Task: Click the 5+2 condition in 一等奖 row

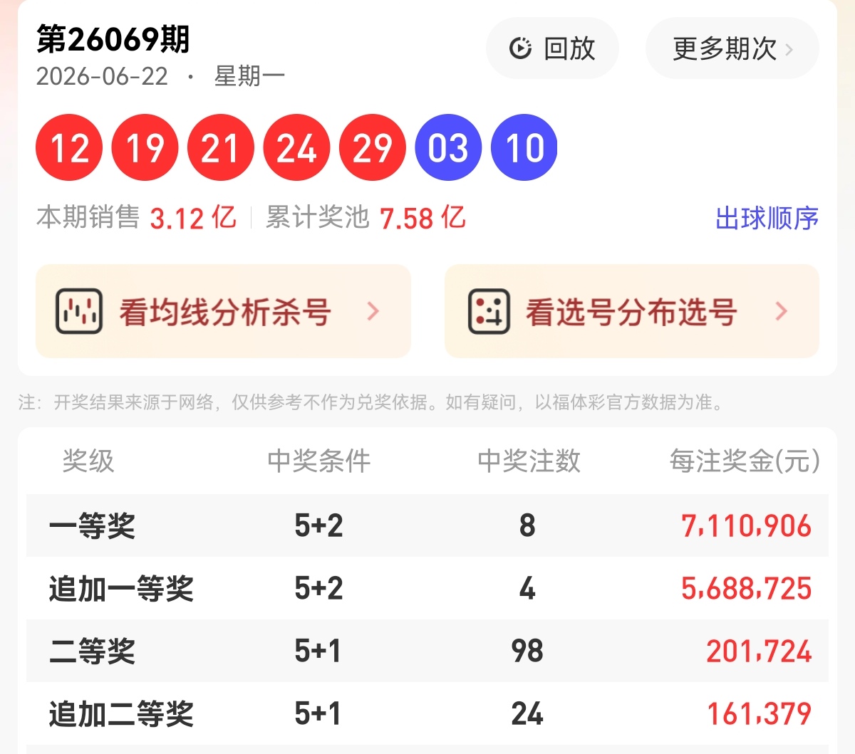Action: click(318, 526)
